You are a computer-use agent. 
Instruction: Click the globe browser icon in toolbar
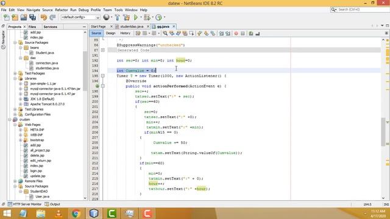(106, 17)
